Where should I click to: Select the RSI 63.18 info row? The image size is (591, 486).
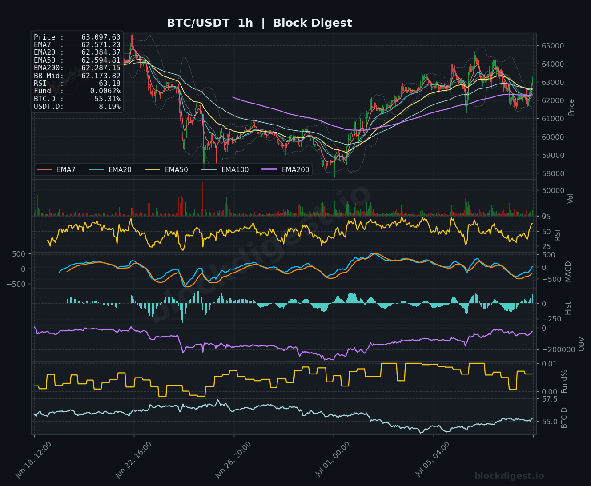coord(77,83)
